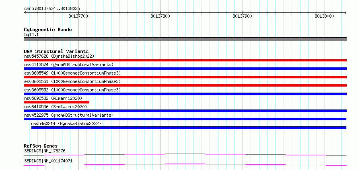Open the RefSeq Genes track heading

pyautogui.click(x=41, y=146)
